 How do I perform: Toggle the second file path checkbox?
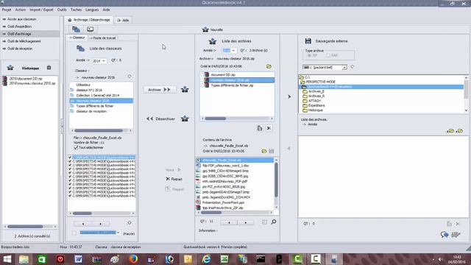point(70,161)
